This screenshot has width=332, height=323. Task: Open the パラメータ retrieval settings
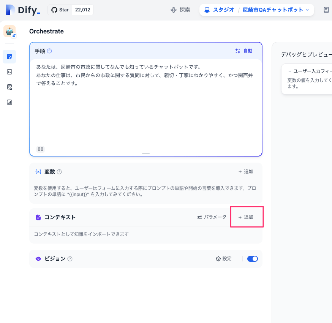coord(212,217)
